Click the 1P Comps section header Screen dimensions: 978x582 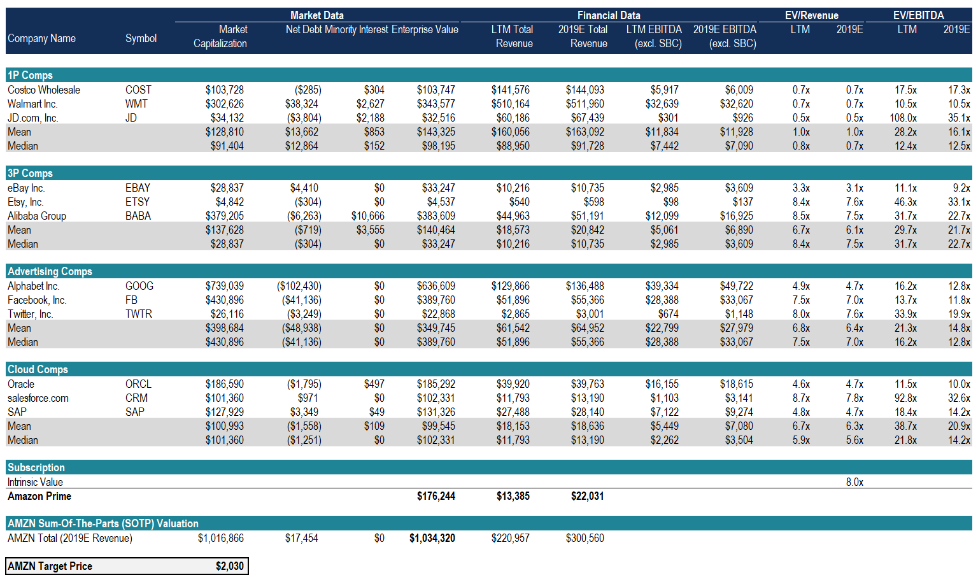click(30, 75)
